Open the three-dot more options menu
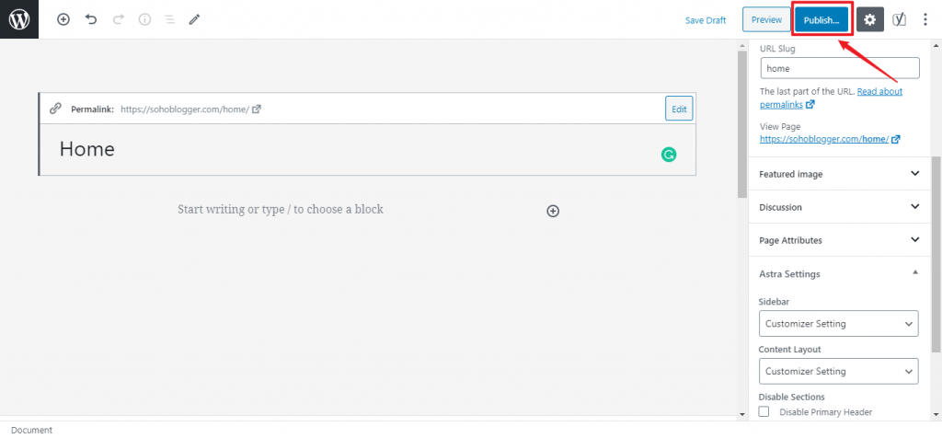 pyautogui.click(x=925, y=19)
